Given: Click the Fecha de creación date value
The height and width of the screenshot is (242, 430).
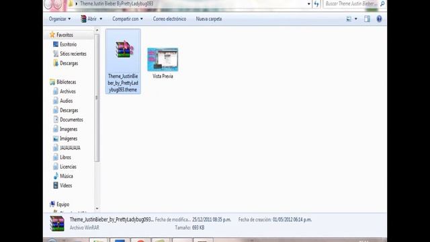Looking at the screenshot, I should click(x=292, y=220).
